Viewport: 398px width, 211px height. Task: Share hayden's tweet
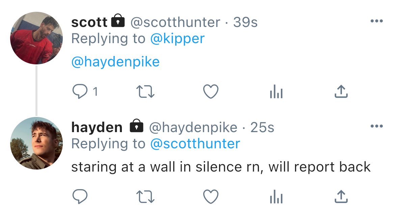[x=341, y=197]
